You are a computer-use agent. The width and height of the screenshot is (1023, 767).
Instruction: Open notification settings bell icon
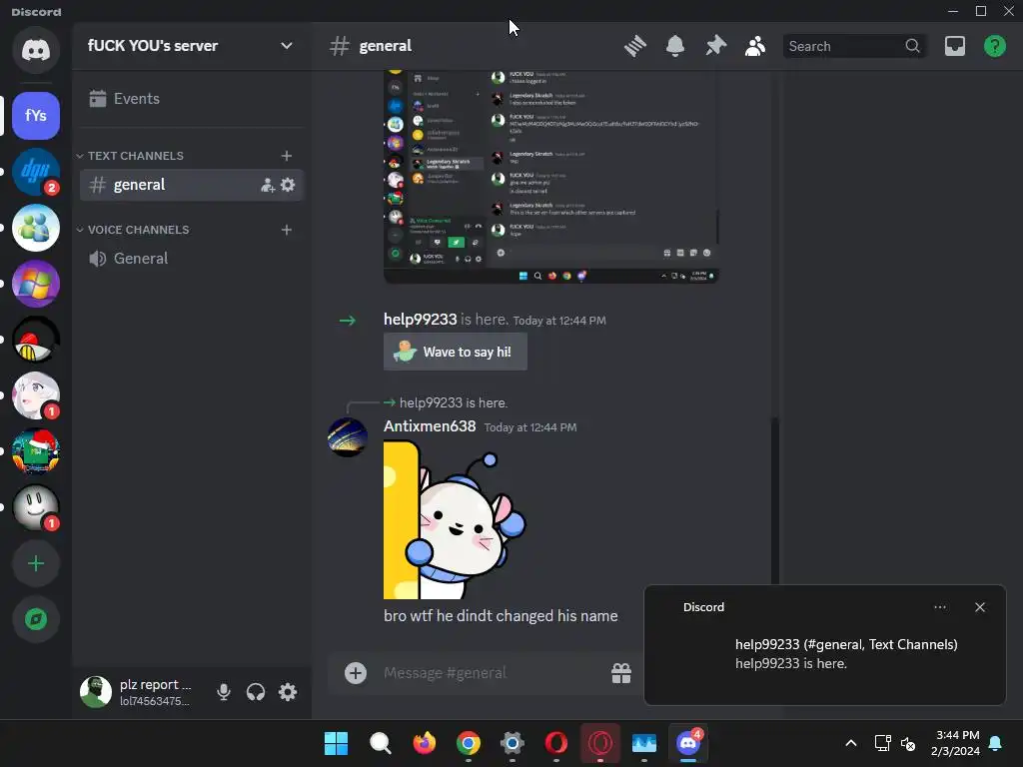[x=675, y=46]
